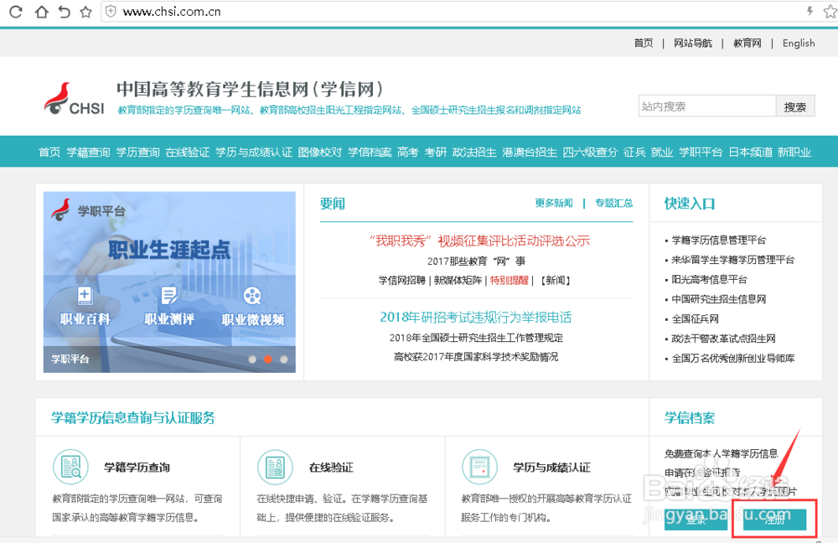This screenshot has height=543, width=838.
Task: Select 港澳台招生 in the navigation bar
Action: click(x=530, y=153)
